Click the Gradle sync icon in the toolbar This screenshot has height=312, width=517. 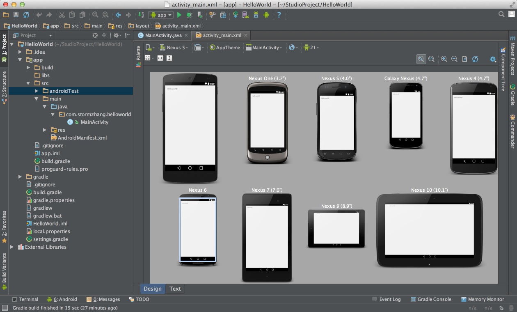point(236,15)
